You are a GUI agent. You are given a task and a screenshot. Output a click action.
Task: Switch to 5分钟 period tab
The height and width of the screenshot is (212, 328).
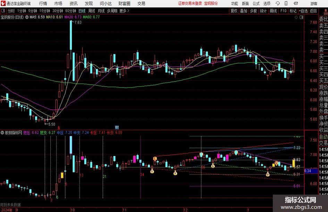coord(32,11)
